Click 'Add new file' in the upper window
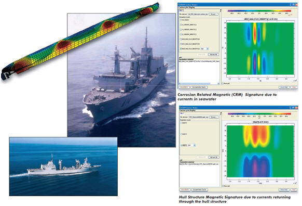 tap(213, 55)
